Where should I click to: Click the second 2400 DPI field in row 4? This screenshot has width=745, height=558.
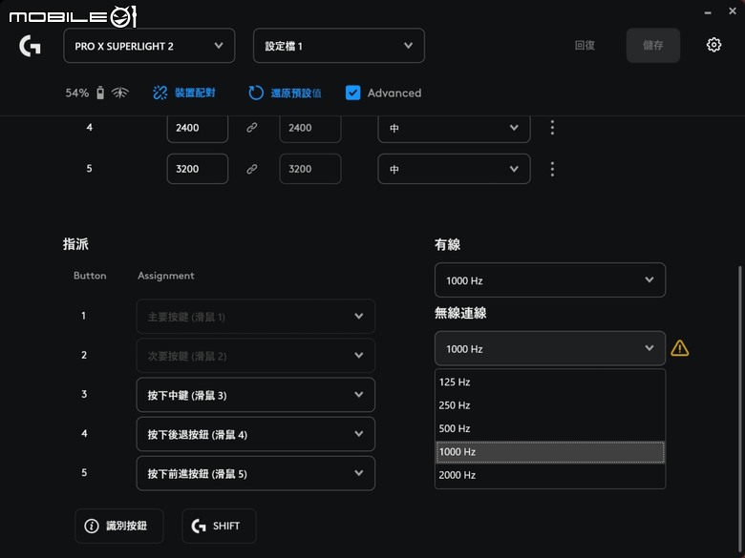pyautogui.click(x=309, y=128)
